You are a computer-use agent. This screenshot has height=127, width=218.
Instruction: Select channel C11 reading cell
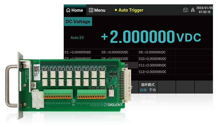click(157, 65)
